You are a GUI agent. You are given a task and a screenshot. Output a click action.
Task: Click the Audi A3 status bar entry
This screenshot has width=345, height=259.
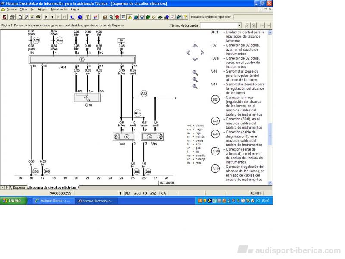[x=140, y=193]
